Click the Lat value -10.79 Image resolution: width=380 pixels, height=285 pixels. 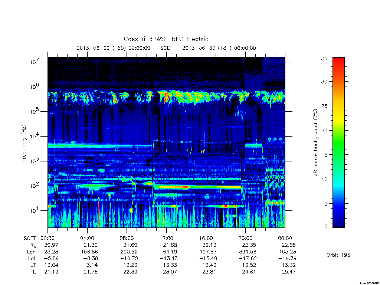coord(129,258)
